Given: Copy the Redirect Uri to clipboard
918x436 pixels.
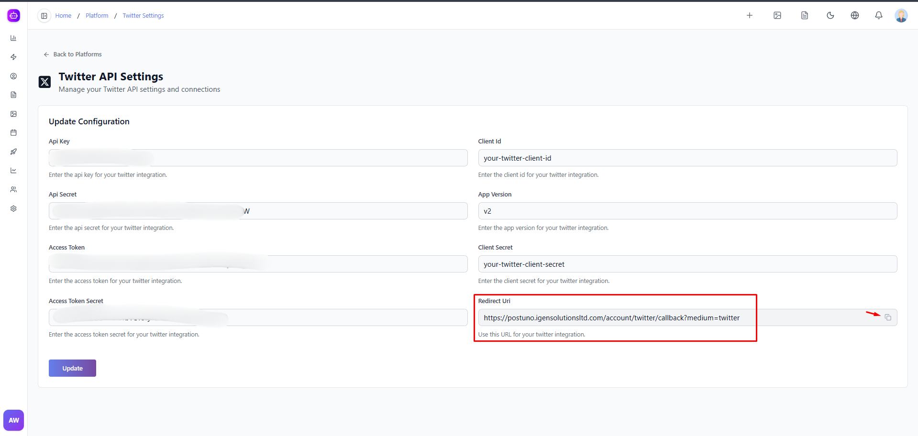Looking at the screenshot, I should pyautogui.click(x=888, y=317).
